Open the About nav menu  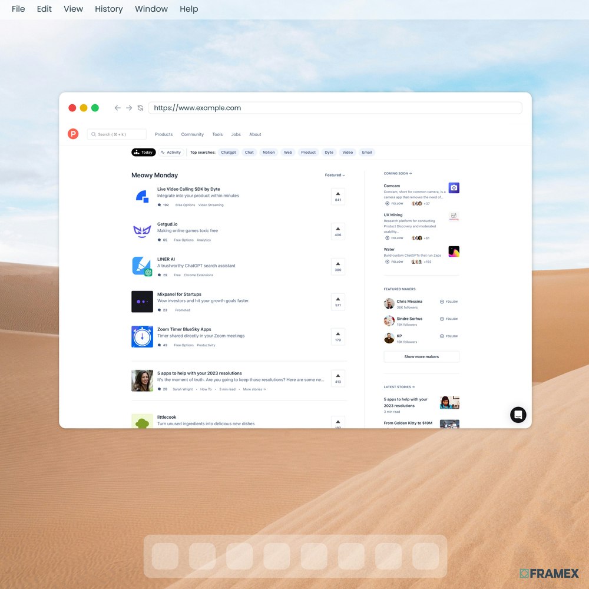tap(255, 134)
